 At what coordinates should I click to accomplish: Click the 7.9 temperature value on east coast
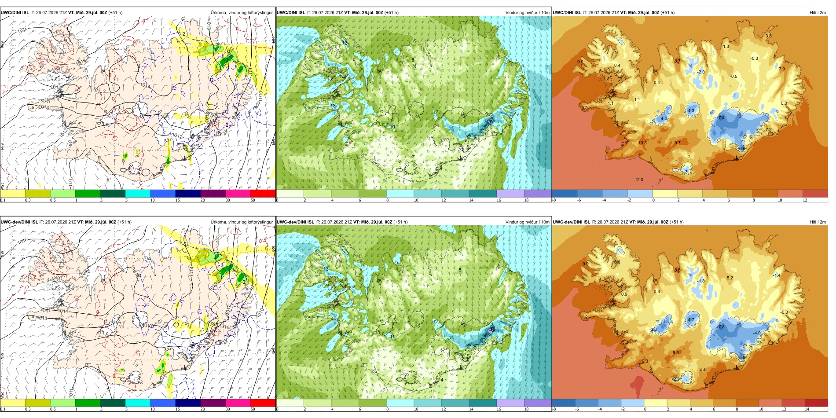click(x=781, y=69)
